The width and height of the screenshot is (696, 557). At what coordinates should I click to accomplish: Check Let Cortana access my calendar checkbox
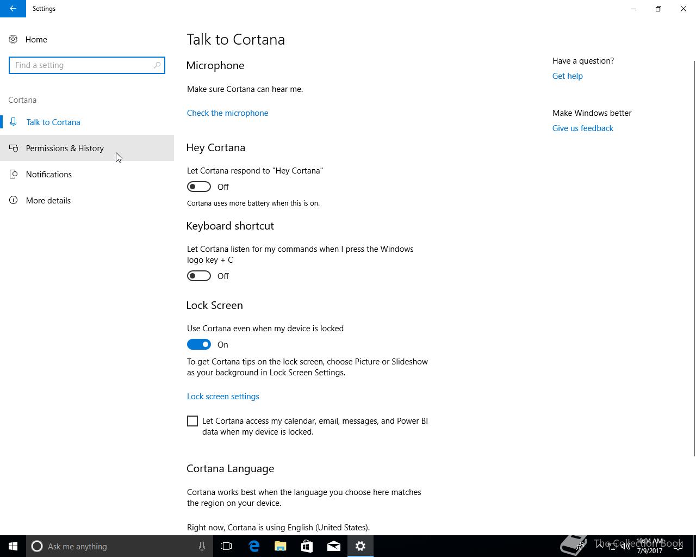point(192,421)
